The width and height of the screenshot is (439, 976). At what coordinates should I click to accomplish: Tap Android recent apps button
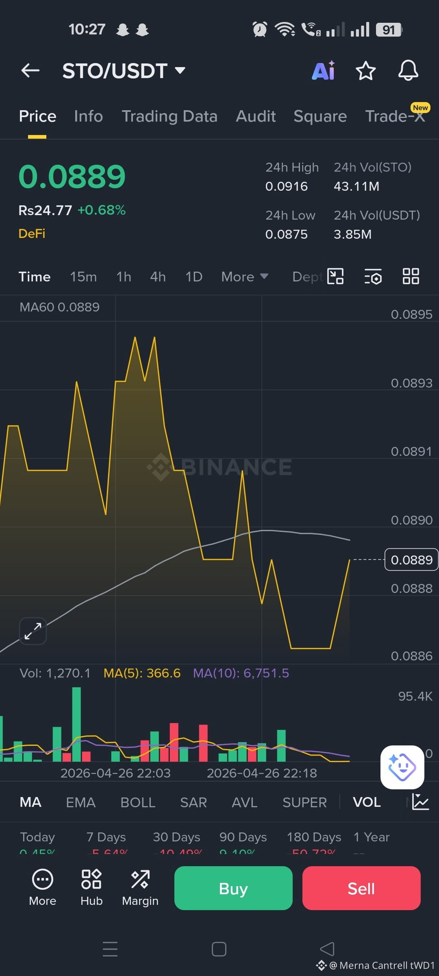click(x=110, y=949)
